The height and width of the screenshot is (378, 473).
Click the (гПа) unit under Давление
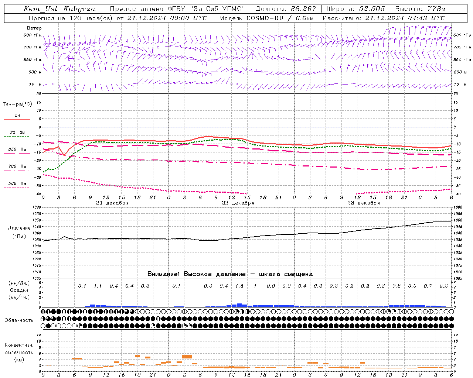coord(19,237)
